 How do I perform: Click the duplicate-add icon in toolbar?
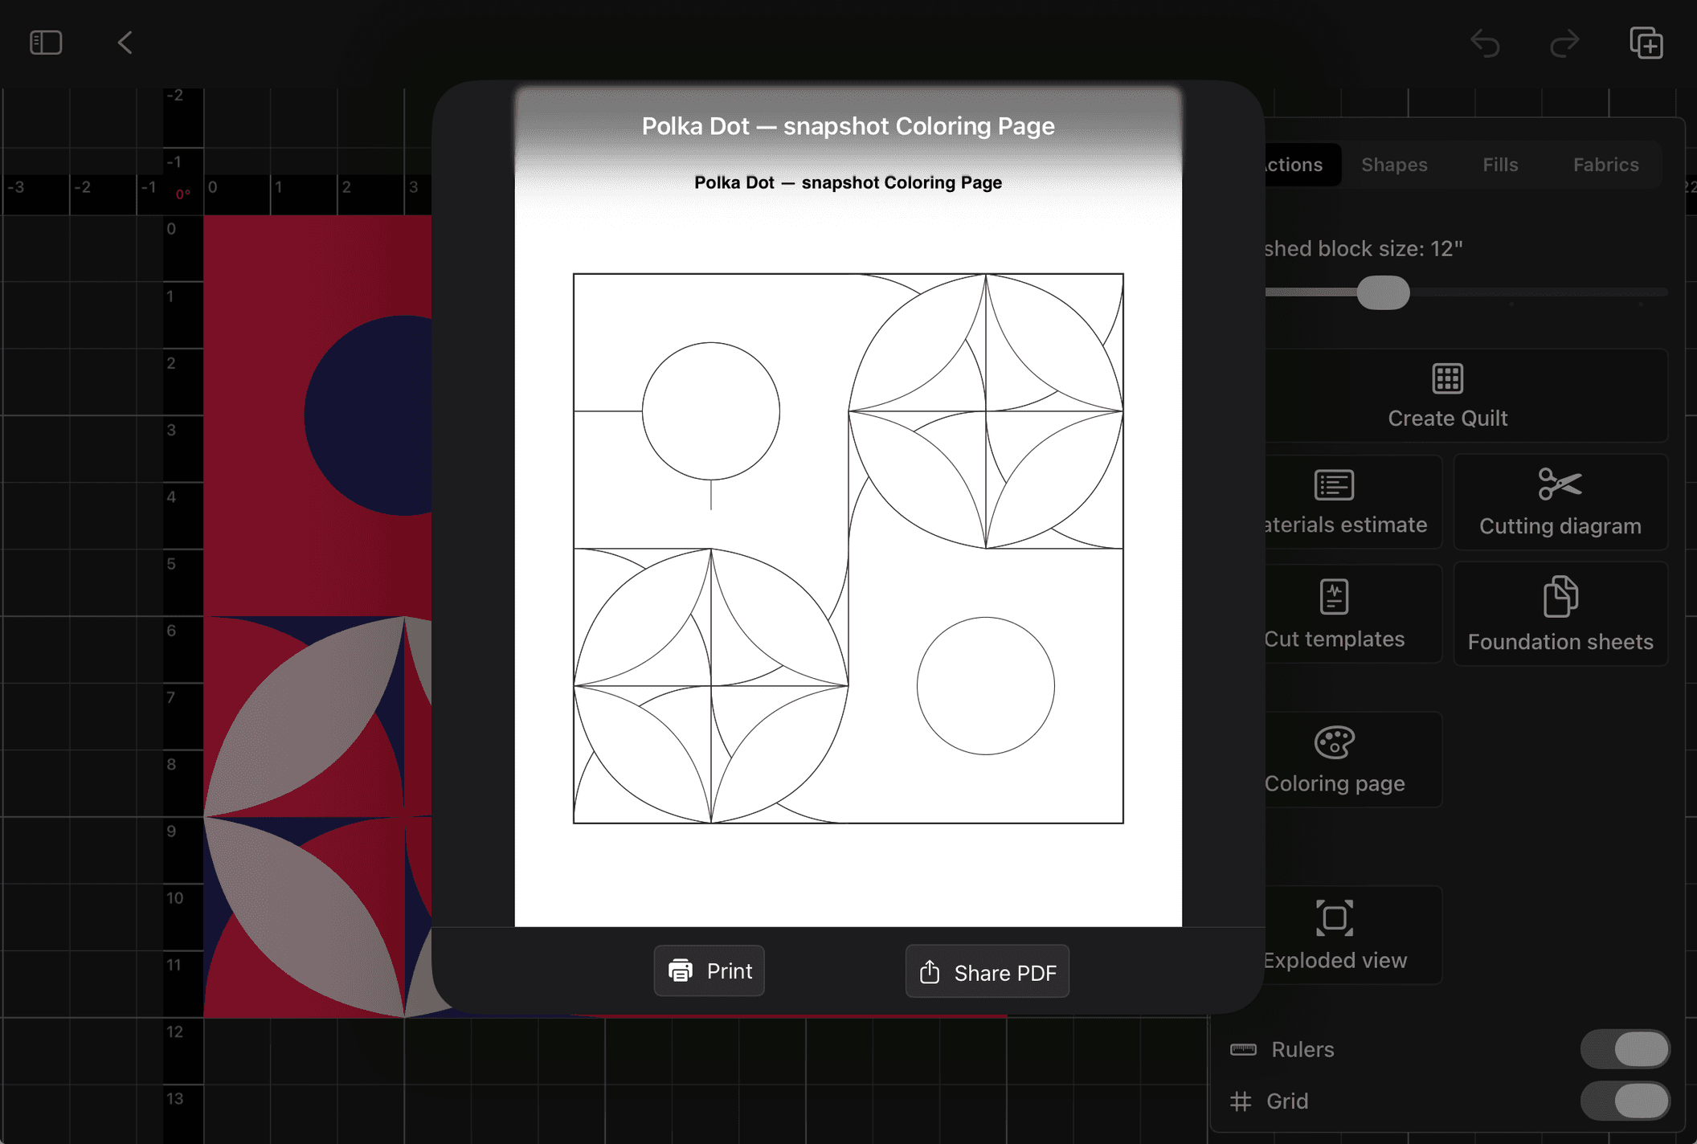click(1646, 43)
